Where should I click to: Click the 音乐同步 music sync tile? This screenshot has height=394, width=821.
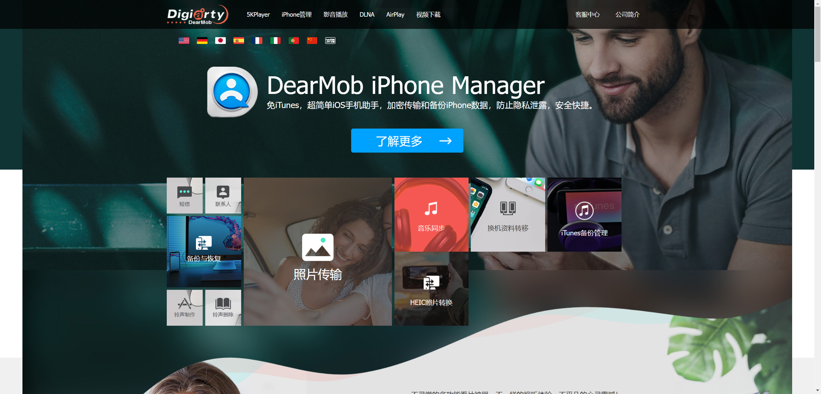[x=431, y=214]
